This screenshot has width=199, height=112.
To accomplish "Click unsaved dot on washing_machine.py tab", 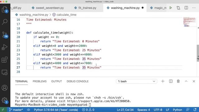I will 143,8.
